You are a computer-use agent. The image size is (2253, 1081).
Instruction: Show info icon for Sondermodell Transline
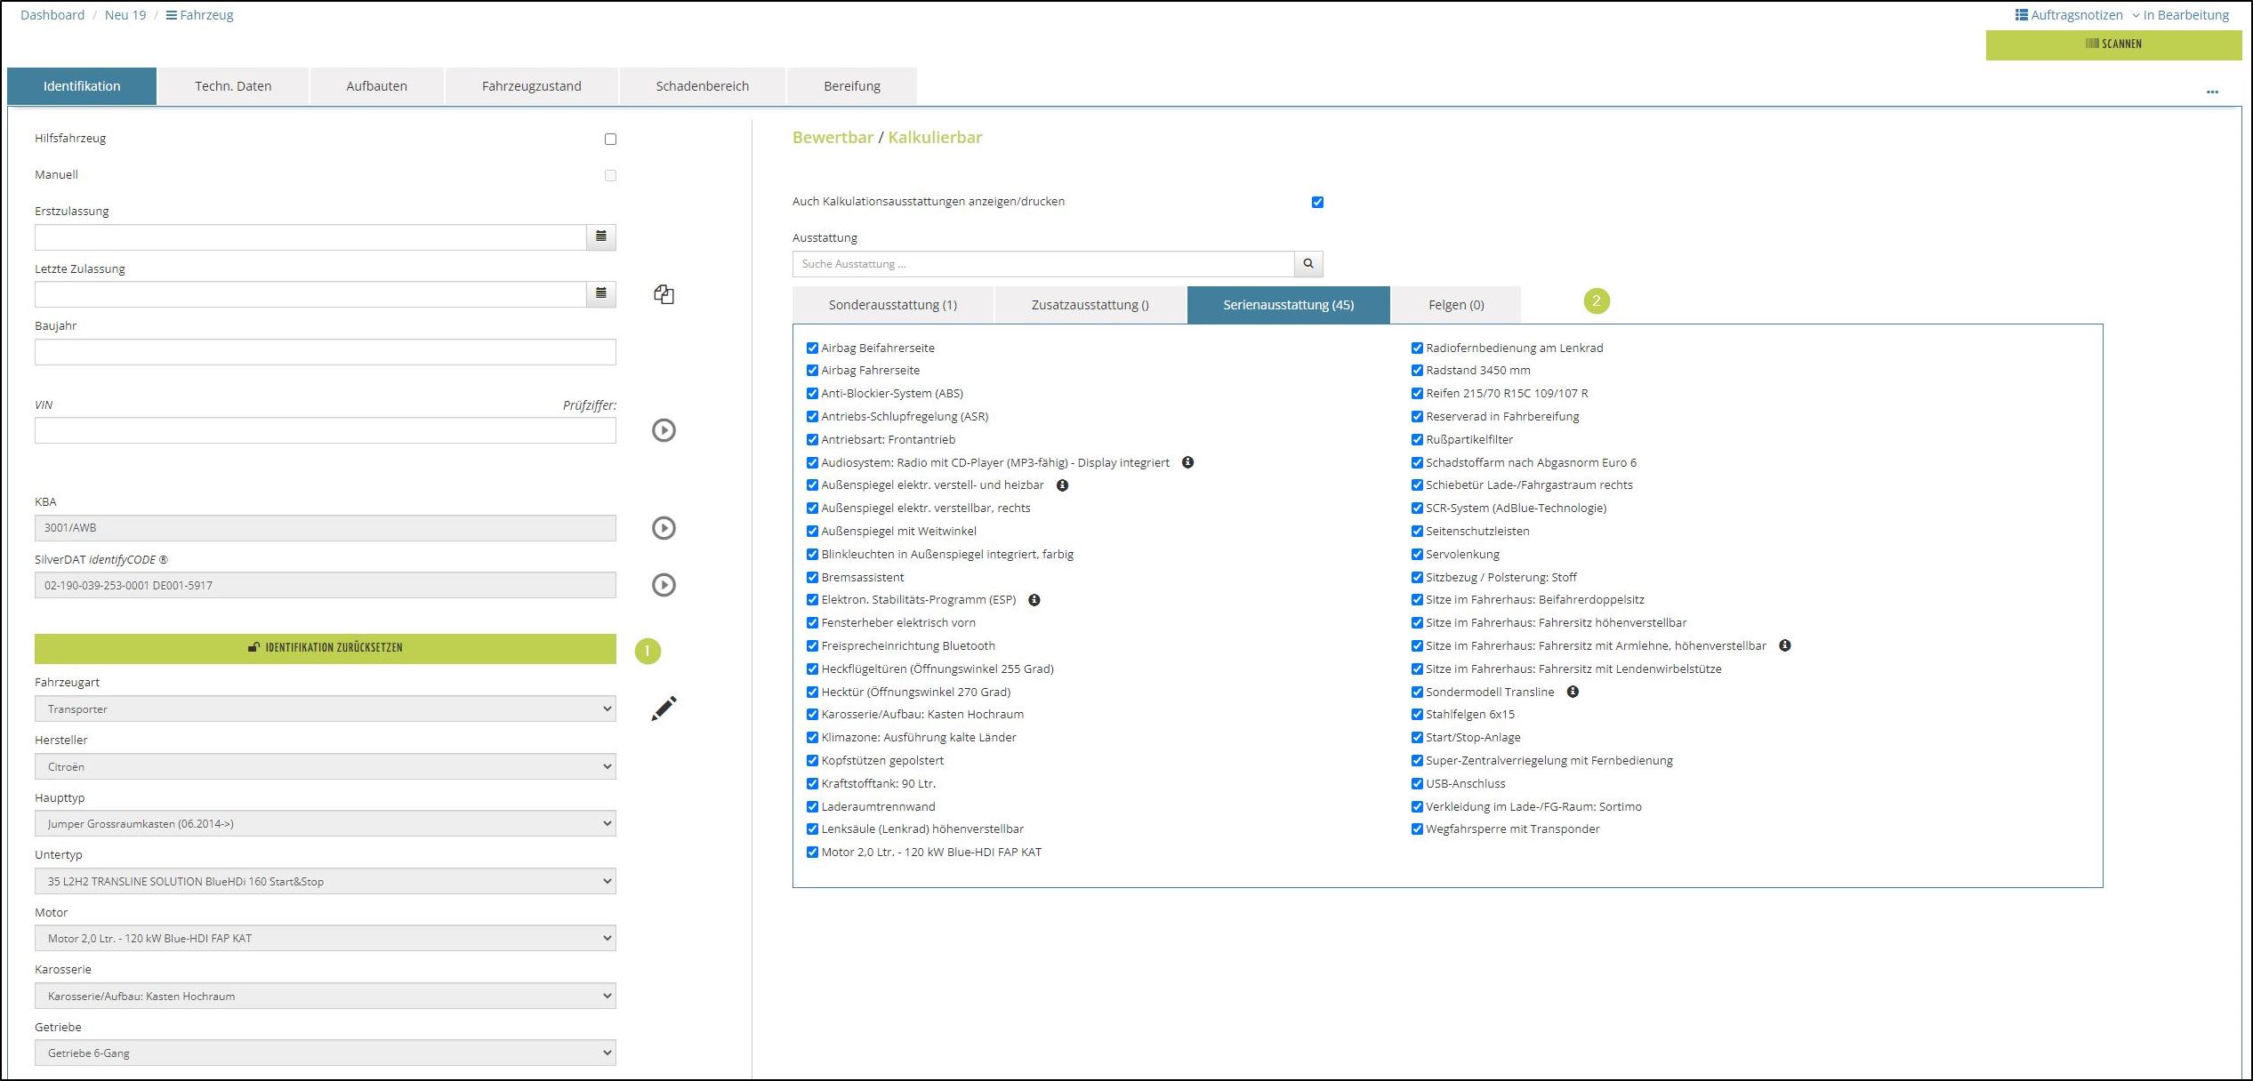[1573, 692]
